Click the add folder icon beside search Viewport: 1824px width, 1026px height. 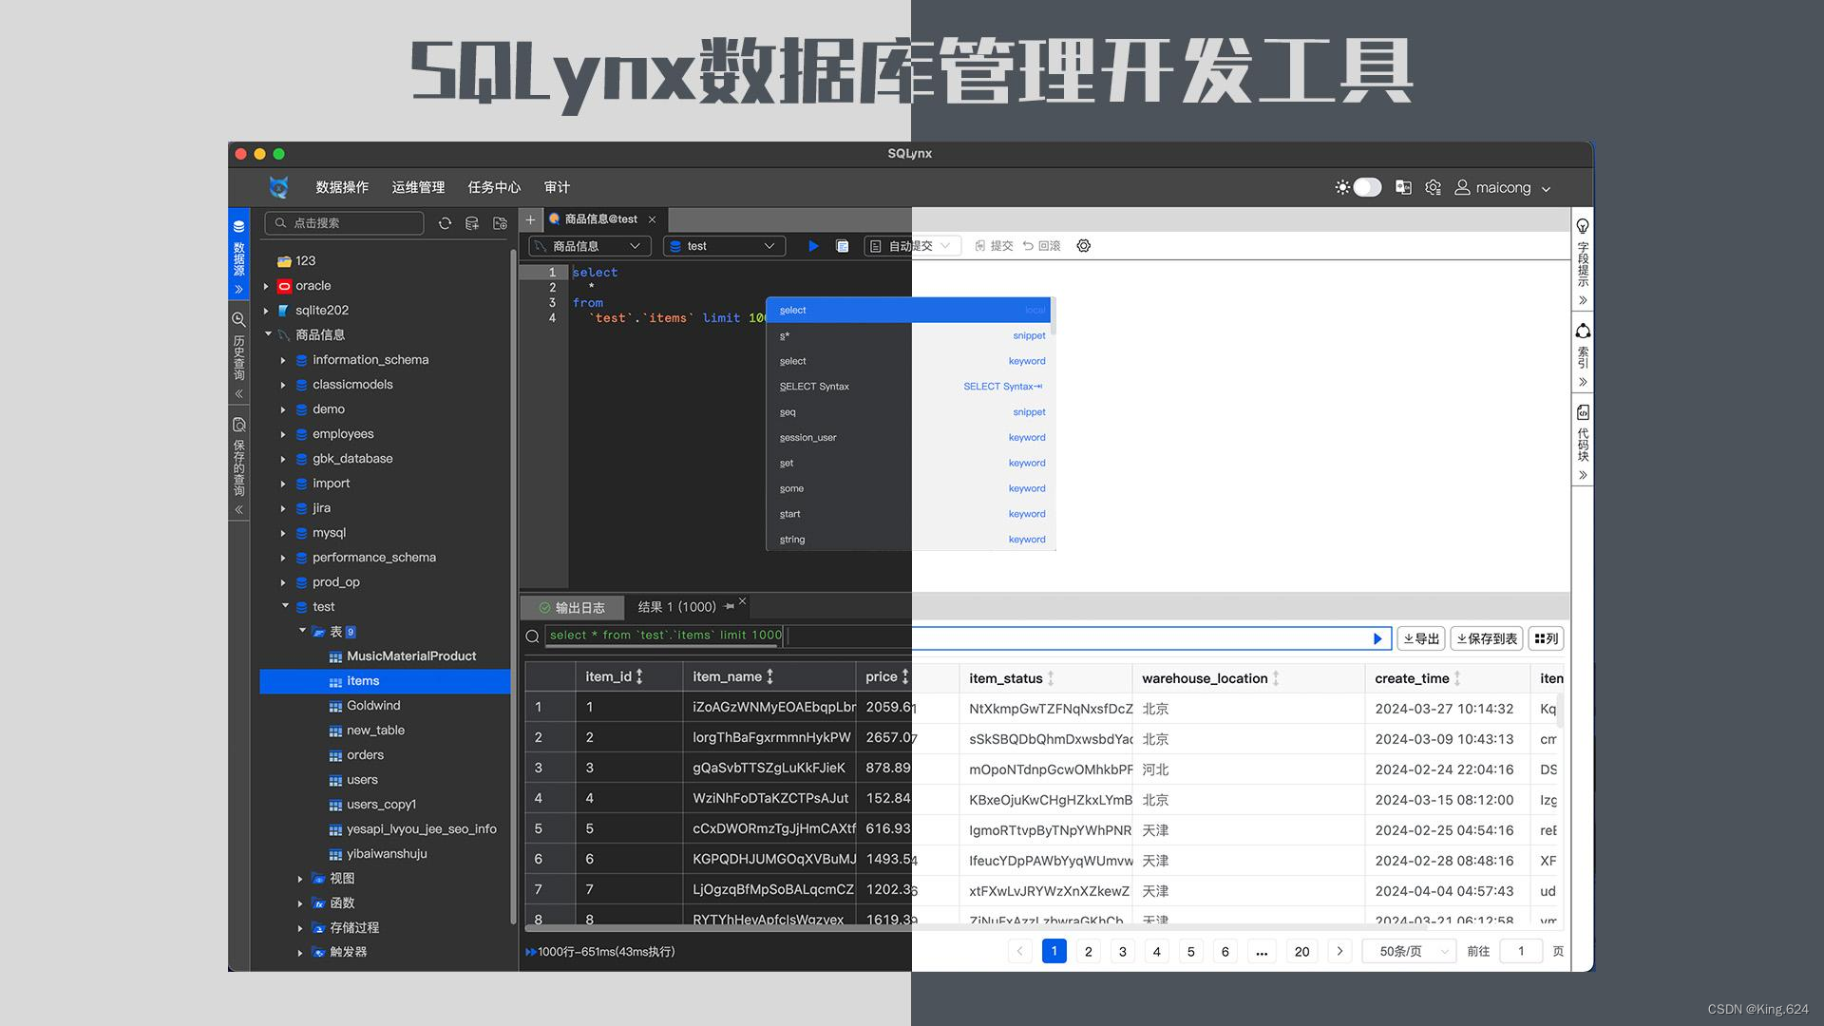(500, 223)
